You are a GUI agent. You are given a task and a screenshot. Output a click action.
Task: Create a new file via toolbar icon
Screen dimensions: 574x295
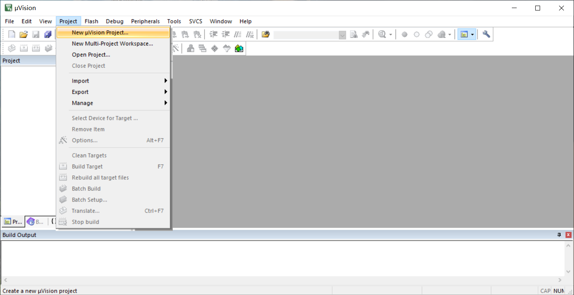coord(12,35)
